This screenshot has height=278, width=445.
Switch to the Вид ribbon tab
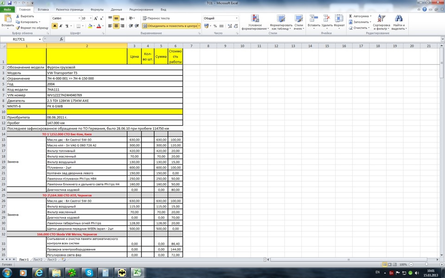pyautogui.click(x=164, y=9)
